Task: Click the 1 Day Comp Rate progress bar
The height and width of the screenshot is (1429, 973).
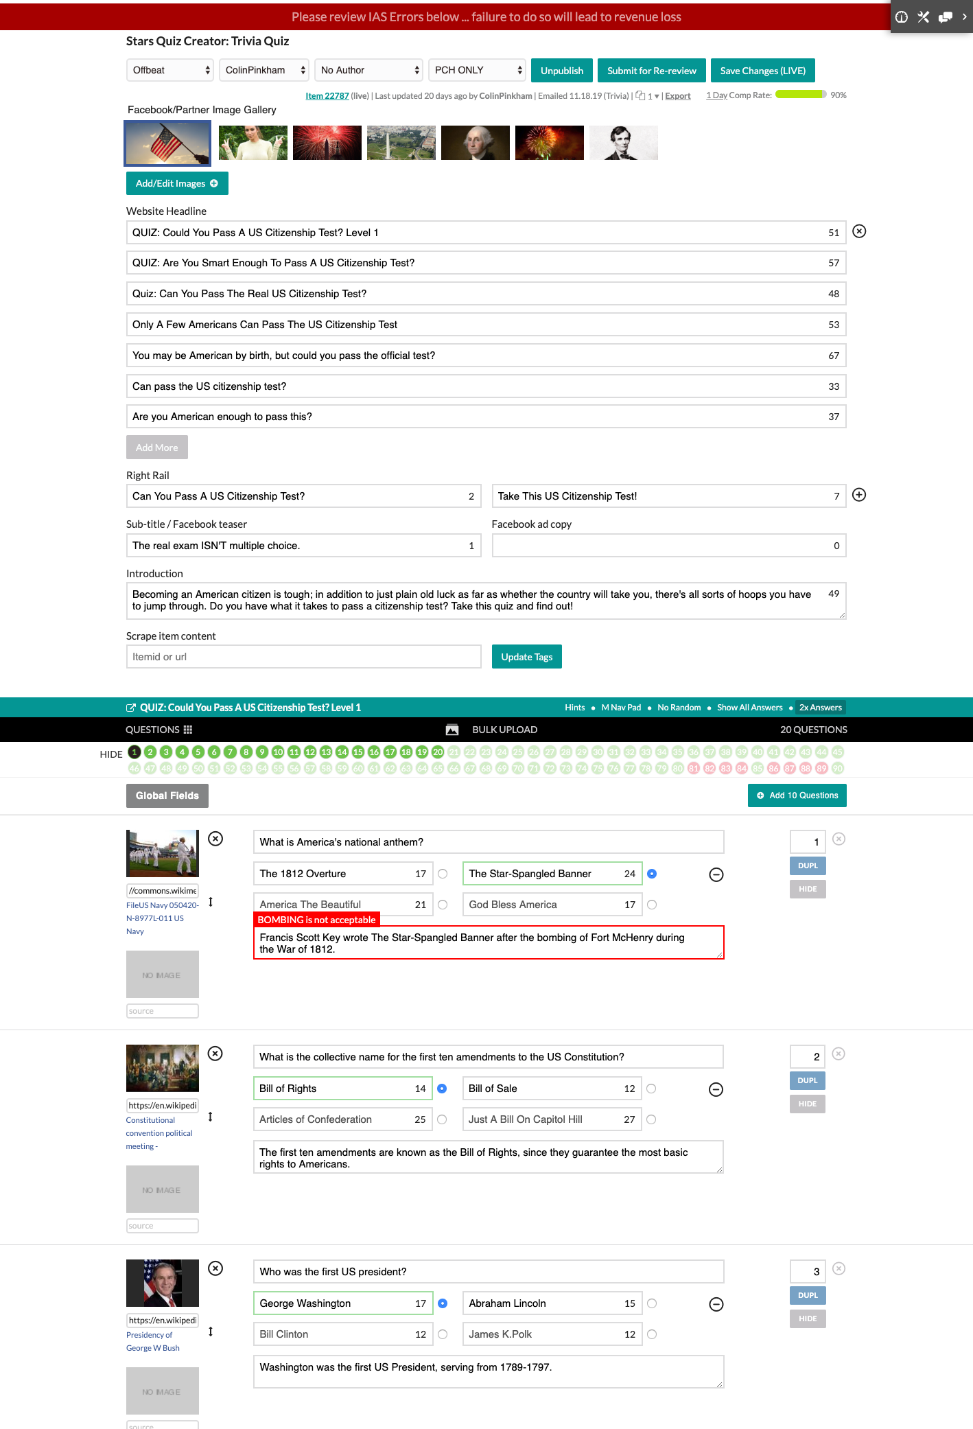Action: (800, 95)
